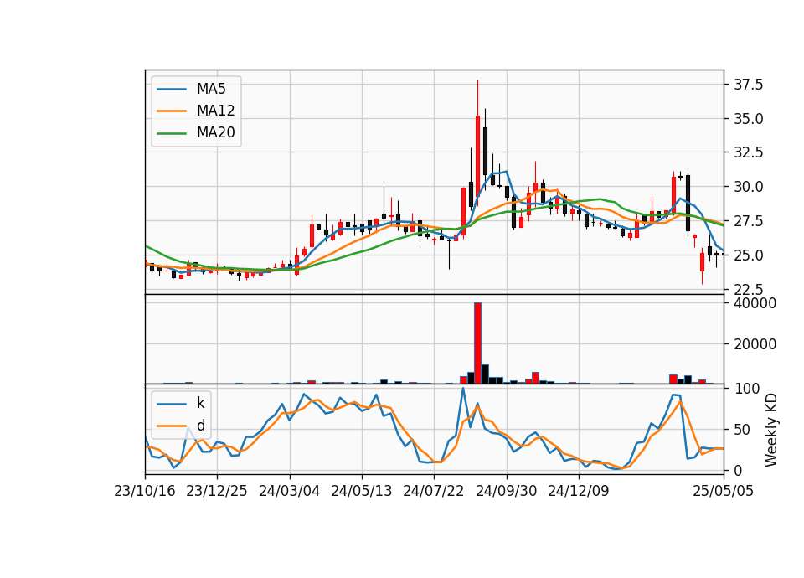Click the 32.5 price axis value
The width and height of the screenshot is (804, 578).
pos(748,152)
